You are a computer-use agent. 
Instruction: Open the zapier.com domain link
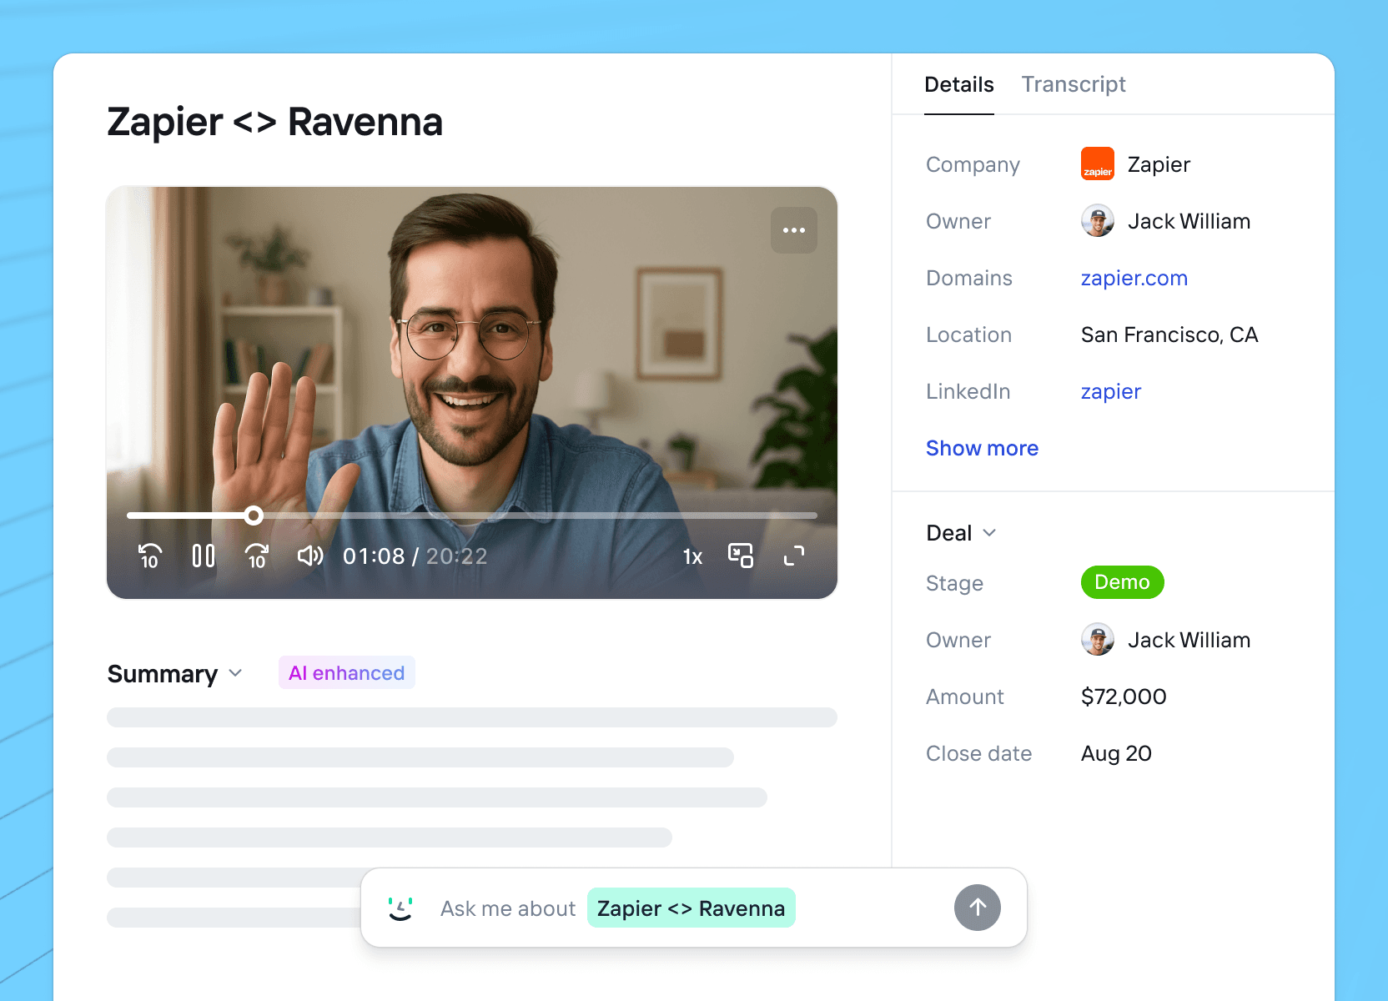1134,278
